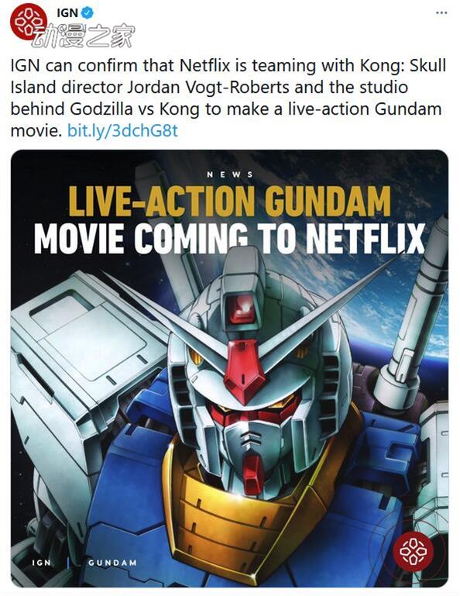Click the small IGN label in the image's bottom left
The width and height of the screenshot is (460, 596).
[x=41, y=562]
